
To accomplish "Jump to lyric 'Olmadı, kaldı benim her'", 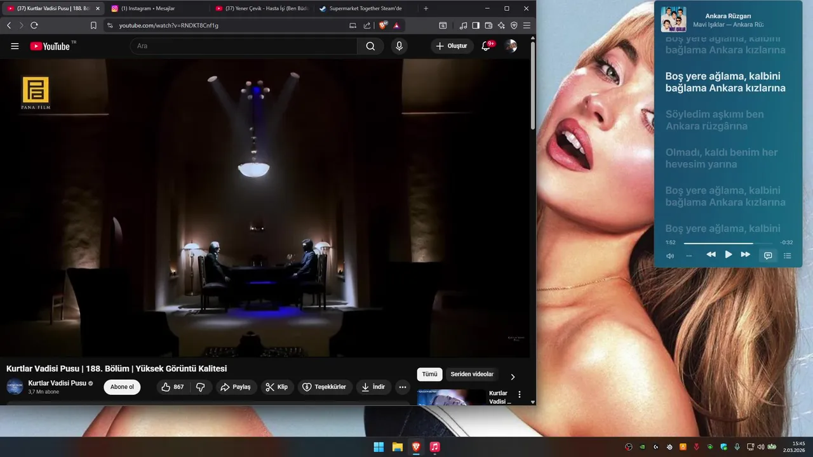I will point(722,158).
